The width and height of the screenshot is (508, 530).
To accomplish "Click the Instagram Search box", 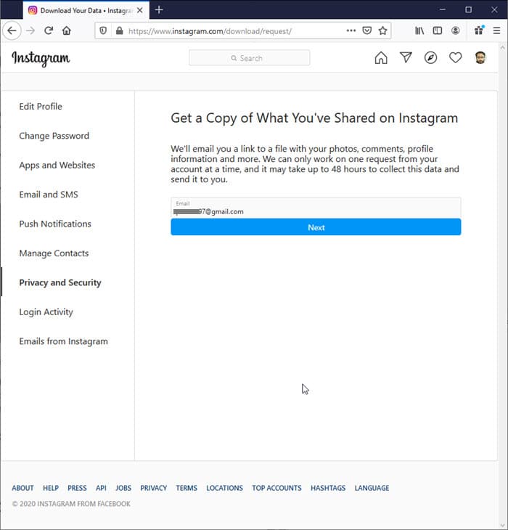I will click(x=249, y=58).
